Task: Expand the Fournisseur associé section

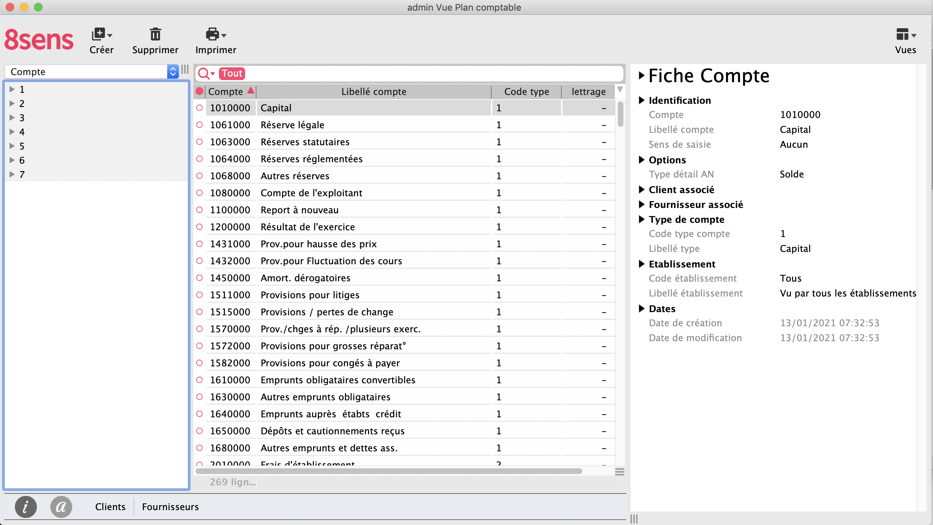Action: click(x=641, y=204)
